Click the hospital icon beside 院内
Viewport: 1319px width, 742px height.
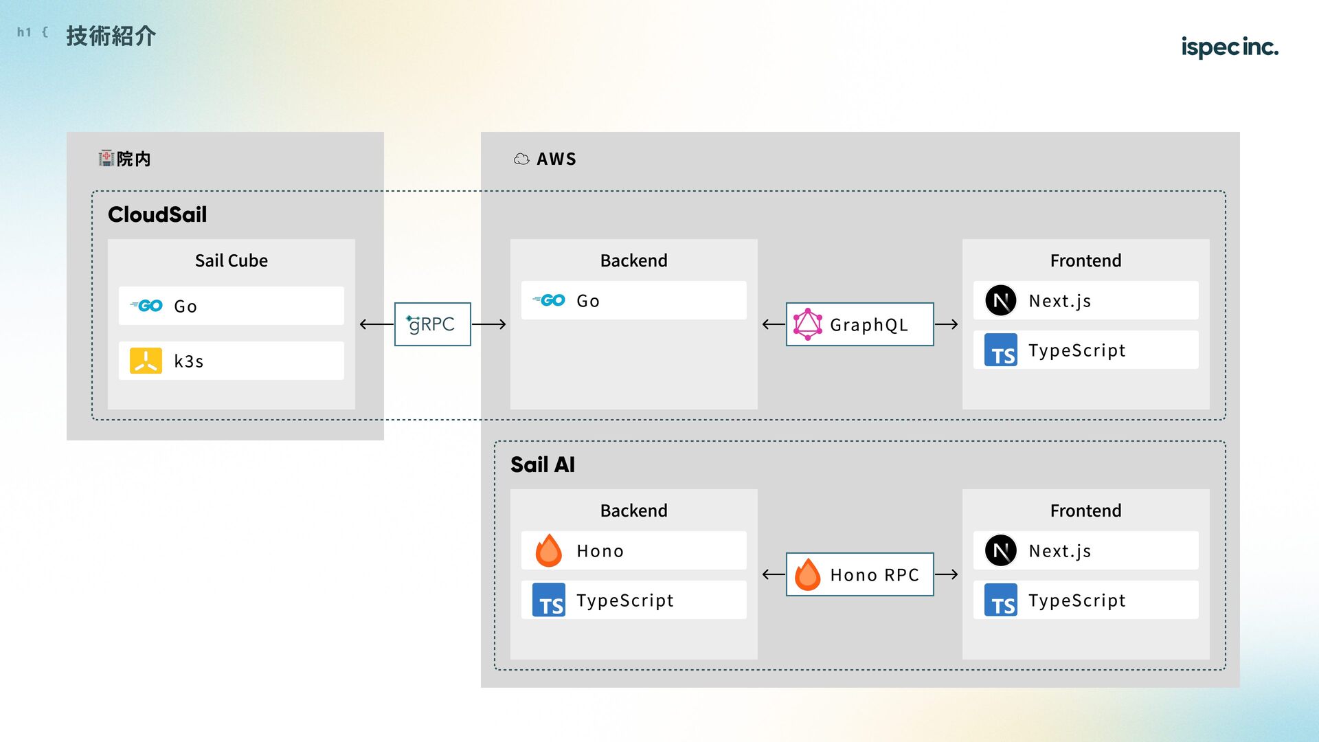106,159
